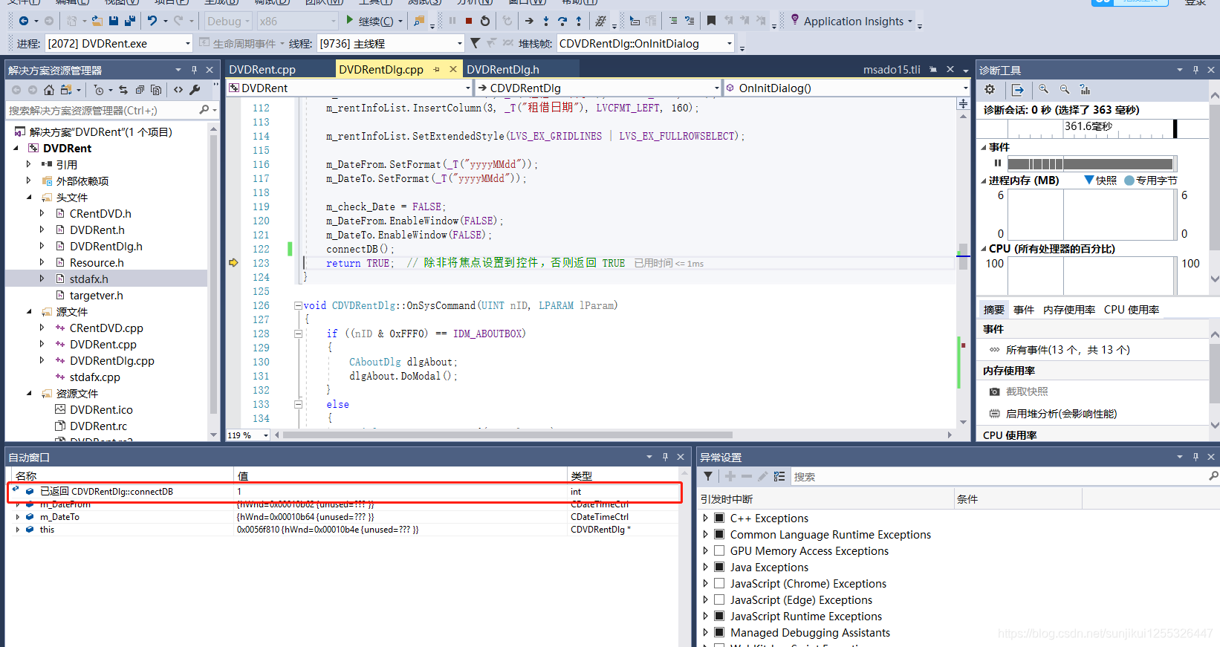The image size is (1220, 647).
Task: Open diagnostic tools settings gear
Action: 990,89
